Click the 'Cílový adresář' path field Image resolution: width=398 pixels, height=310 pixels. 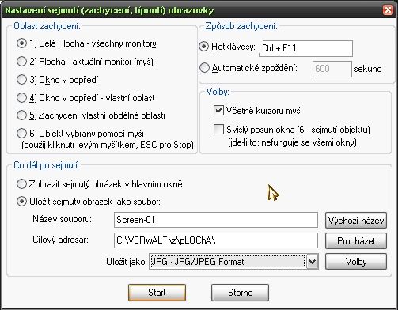tap(216, 240)
